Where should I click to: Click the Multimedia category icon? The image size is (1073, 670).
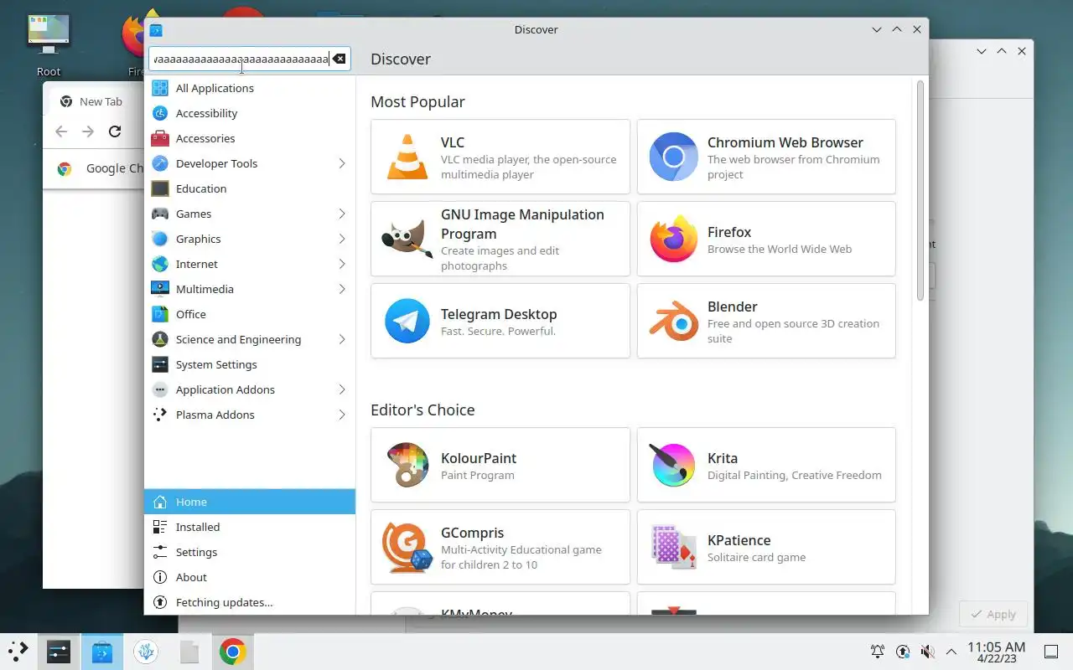pyautogui.click(x=160, y=289)
